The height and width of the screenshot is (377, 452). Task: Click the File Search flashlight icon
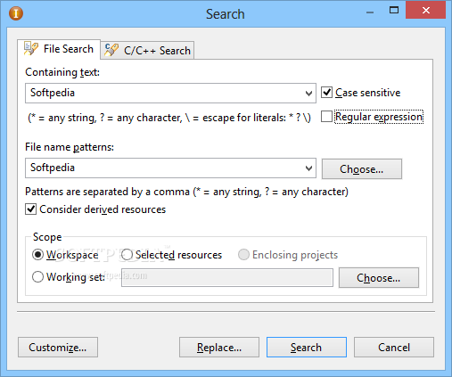(31, 49)
